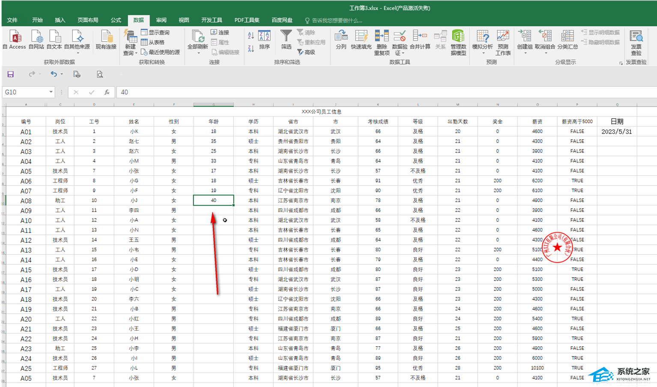This screenshot has height=387, width=657.
Task: Open 删除重复项 (Remove Duplicates) tool
Action: (382, 36)
